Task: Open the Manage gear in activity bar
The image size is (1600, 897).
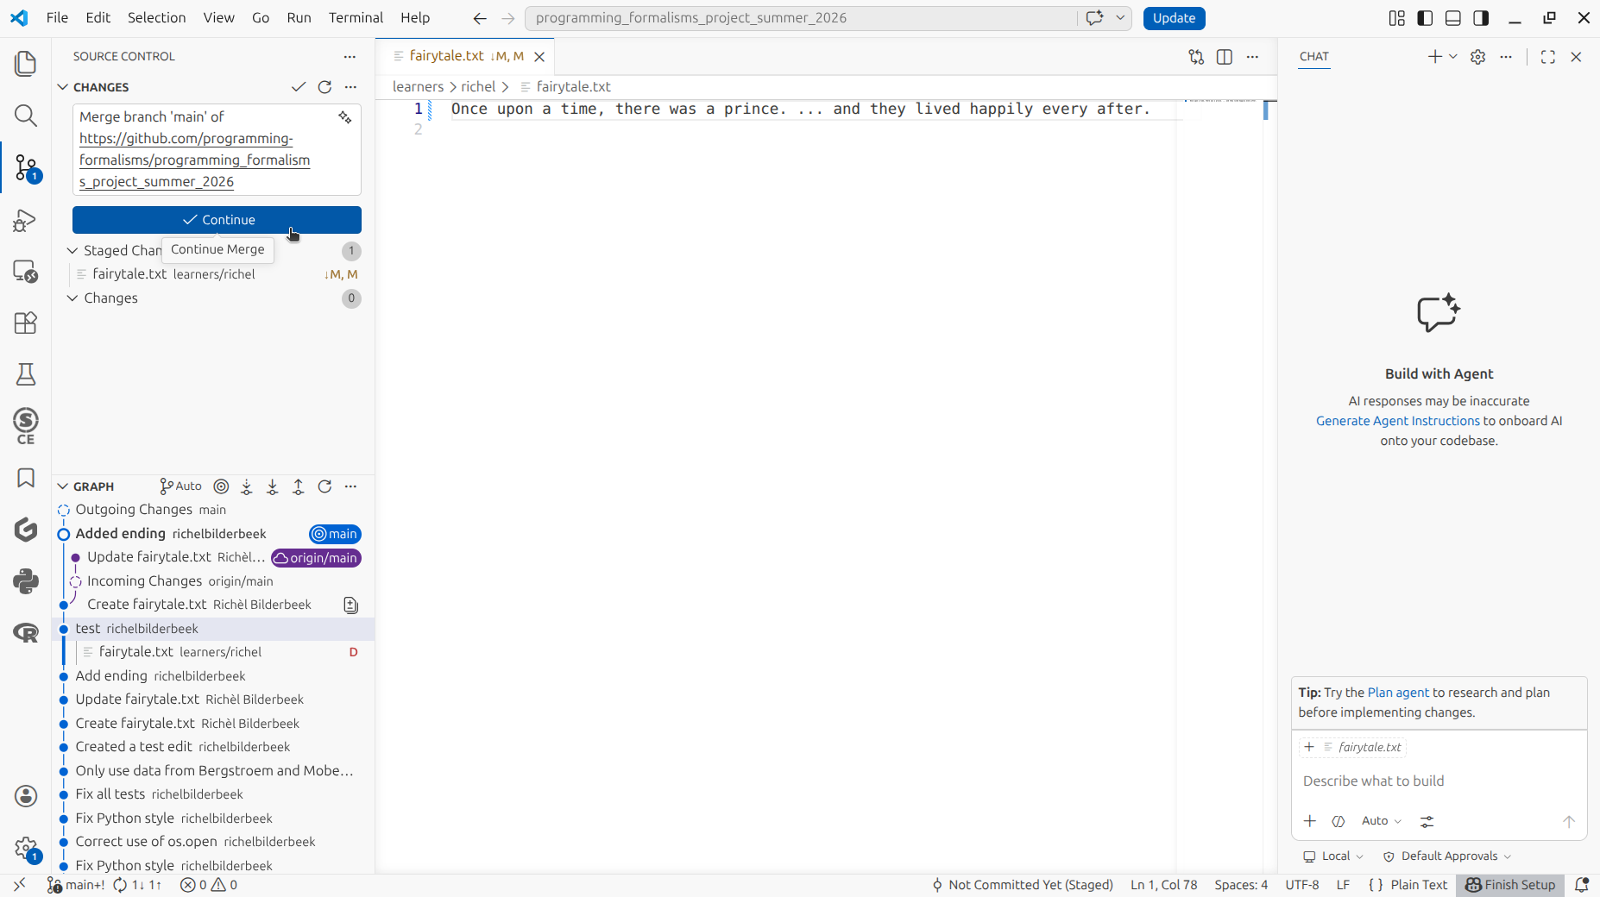Action: 26,848
